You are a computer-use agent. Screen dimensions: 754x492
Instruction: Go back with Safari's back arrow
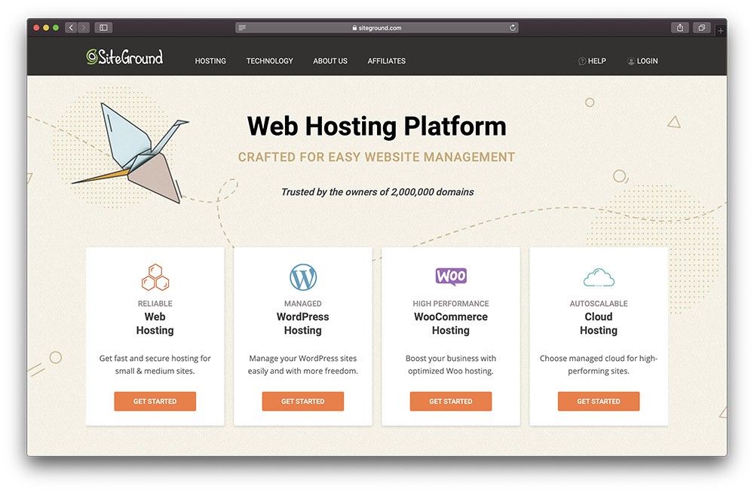click(x=71, y=27)
